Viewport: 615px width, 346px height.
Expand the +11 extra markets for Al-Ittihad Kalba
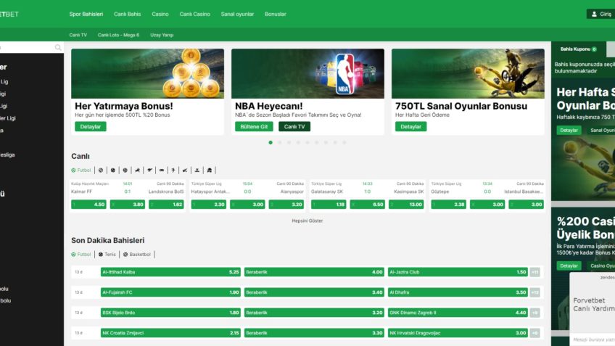coord(534,272)
